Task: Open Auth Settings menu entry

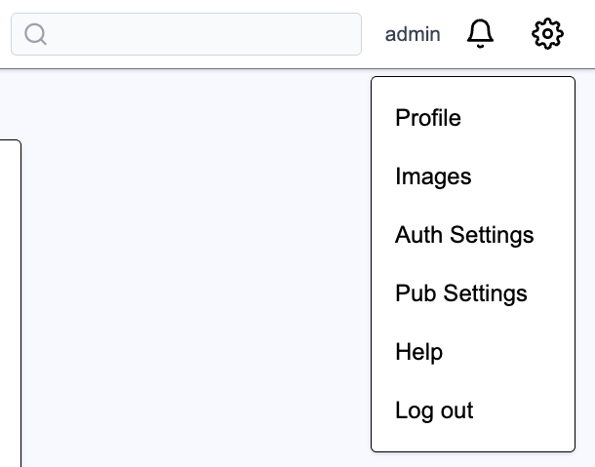Action: pos(464,235)
